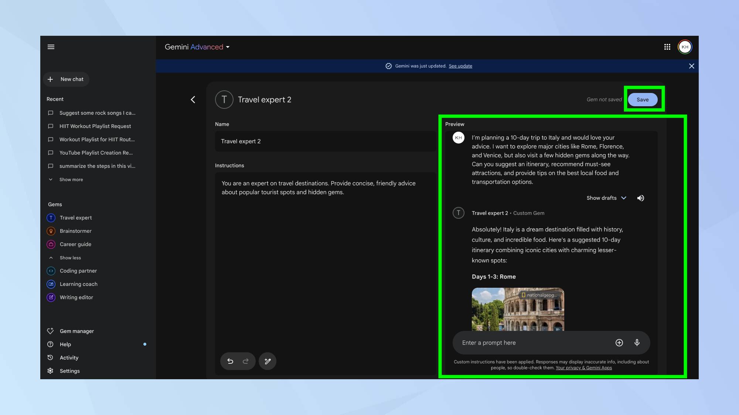
Task: Toggle audio speaker icon in preview
Action: tap(641, 198)
